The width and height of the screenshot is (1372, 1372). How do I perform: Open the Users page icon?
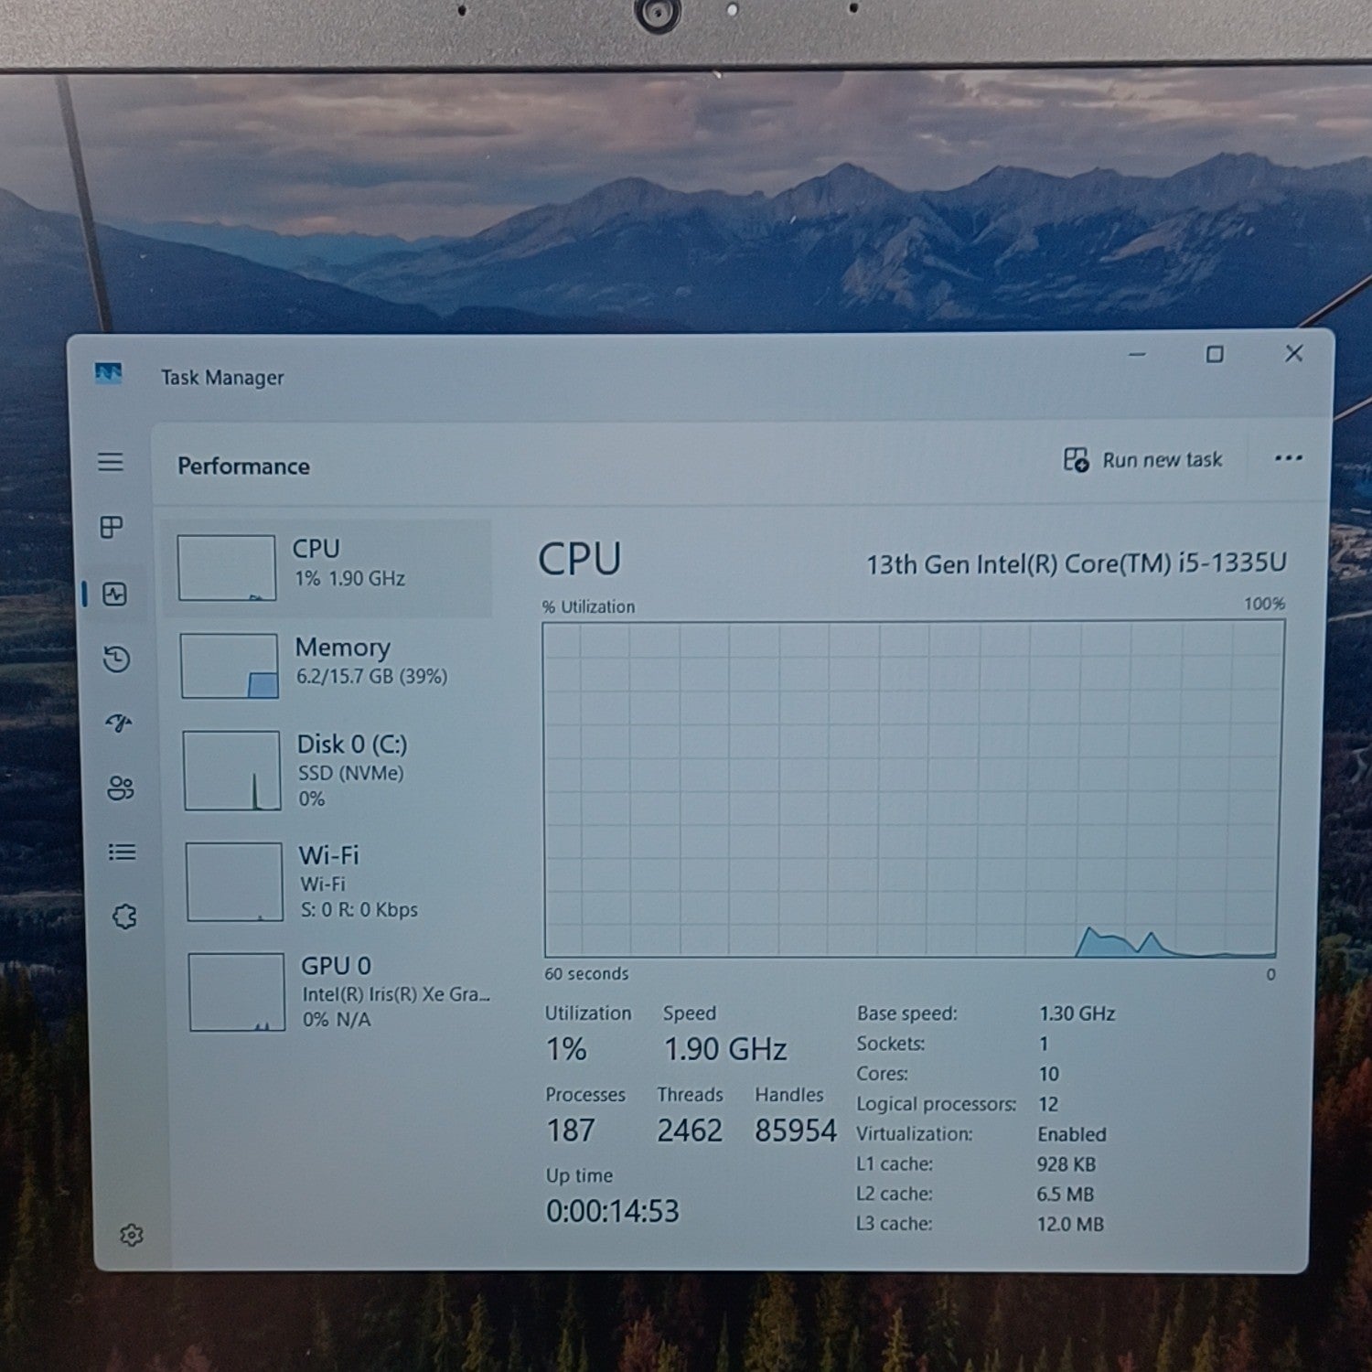click(121, 788)
